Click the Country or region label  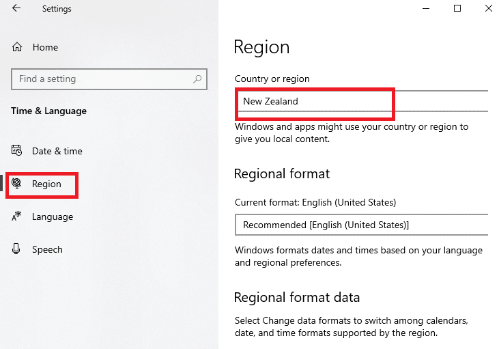tap(272, 79)
